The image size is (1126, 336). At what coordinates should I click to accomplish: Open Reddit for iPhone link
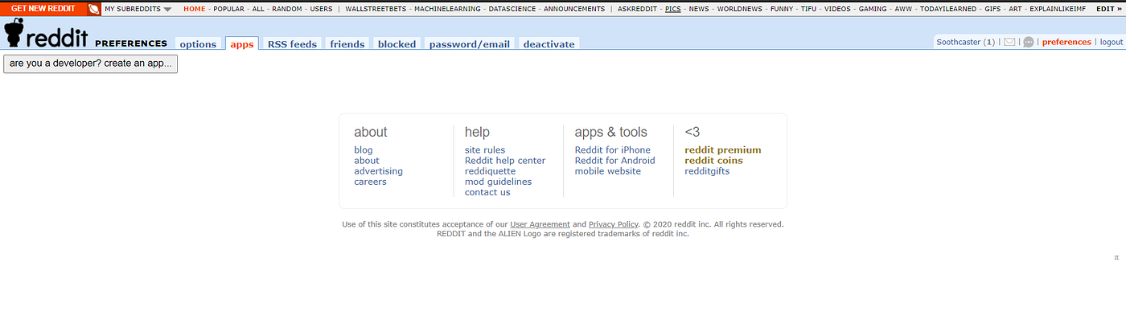613,150
